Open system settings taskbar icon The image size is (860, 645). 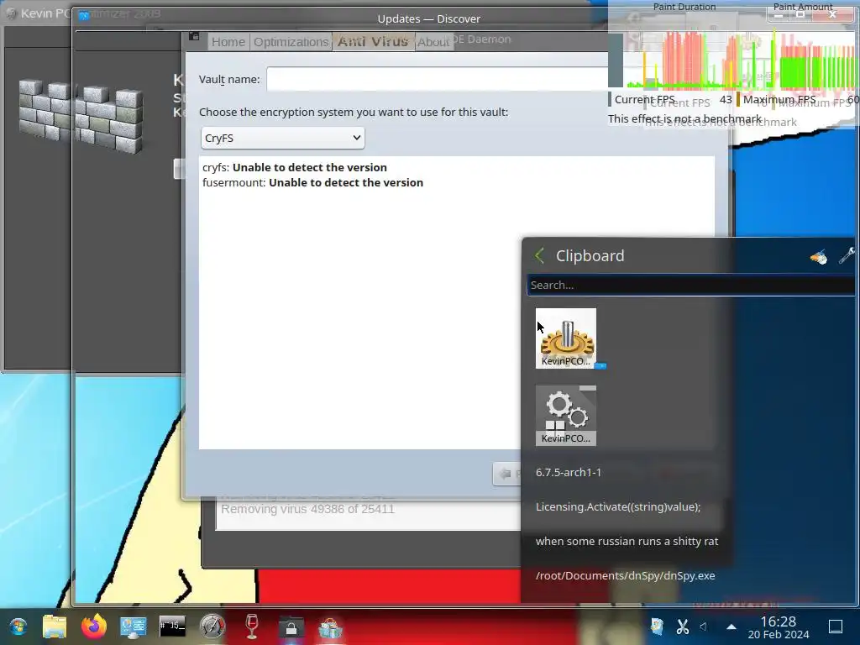[134, 627]
